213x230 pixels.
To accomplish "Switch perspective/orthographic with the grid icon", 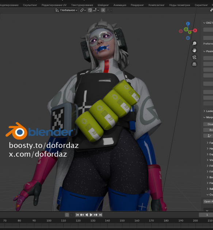I will (194, 64).
